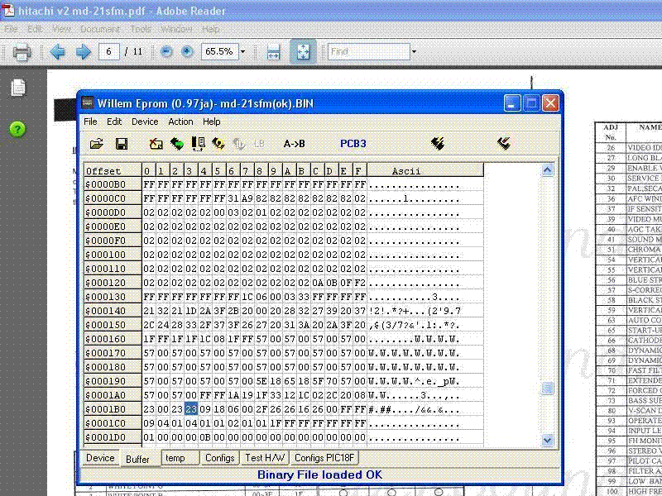Click the Offset column header
The image size is (662, 496).
pos(113,171)
